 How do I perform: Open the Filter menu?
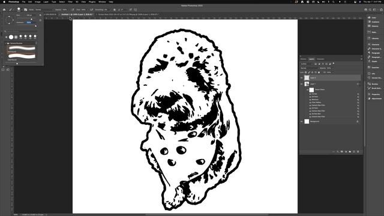click(70, 2)
